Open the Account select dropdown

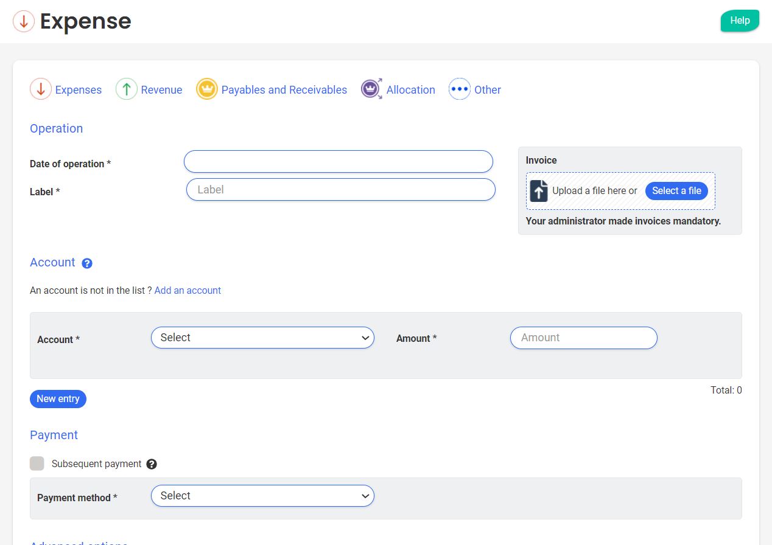pos(262,338)
